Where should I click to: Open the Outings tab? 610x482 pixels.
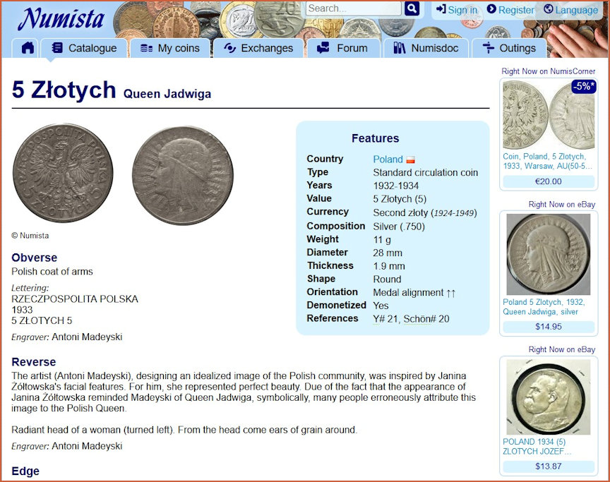click(509, 48)
